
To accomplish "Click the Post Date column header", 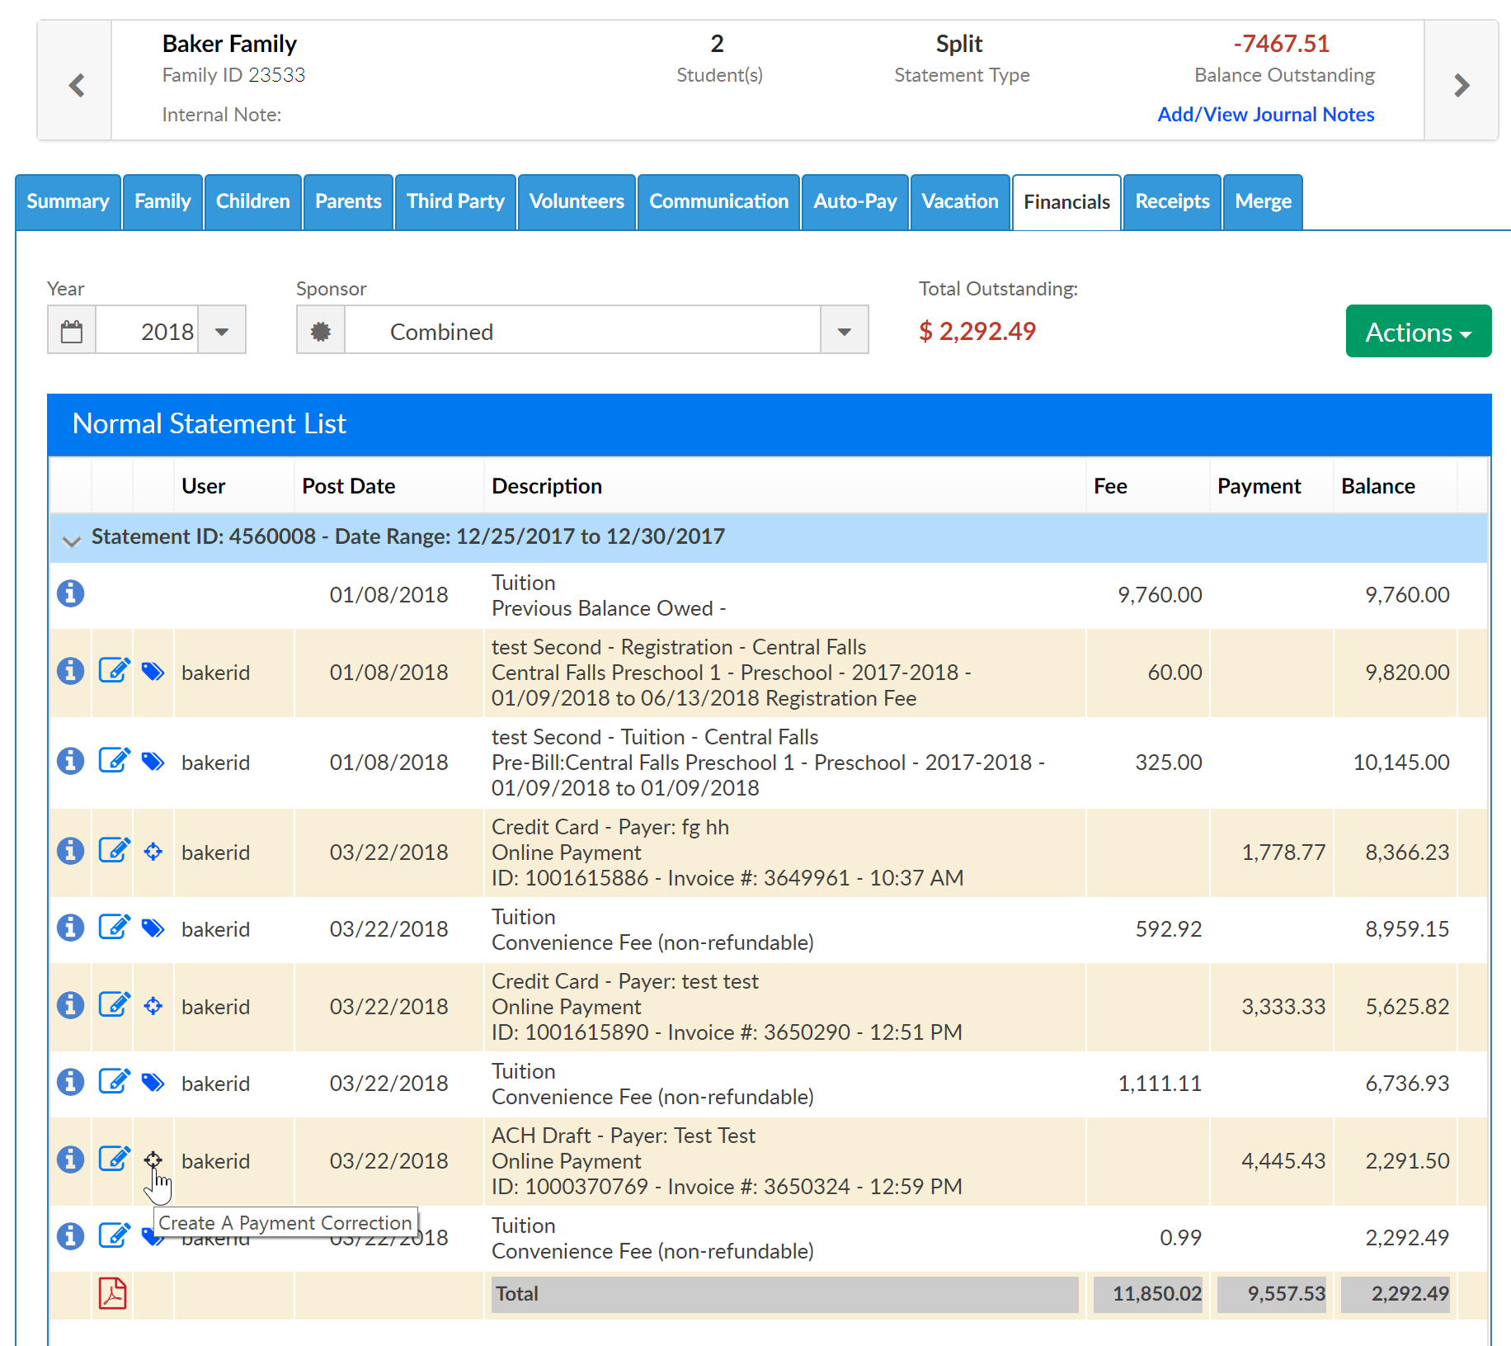I will coord(348,486).
